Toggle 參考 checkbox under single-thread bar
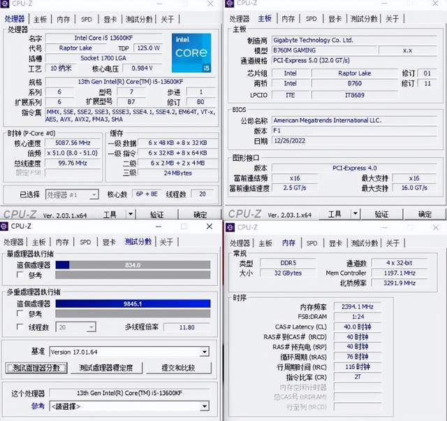 (20, 275)
